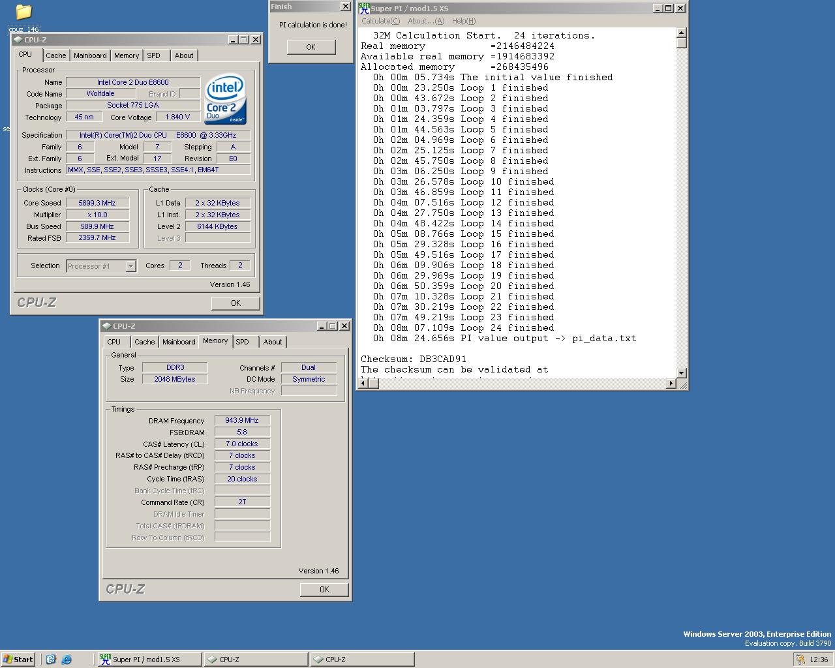Close the Finish dialog
Viewport: 835px width, 668px height.
pyautogui.click(x=345, y=7)
